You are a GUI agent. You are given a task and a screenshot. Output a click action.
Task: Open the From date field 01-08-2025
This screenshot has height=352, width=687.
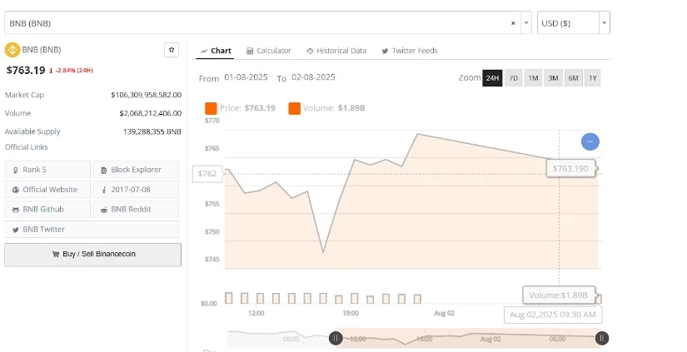(245, 77)
